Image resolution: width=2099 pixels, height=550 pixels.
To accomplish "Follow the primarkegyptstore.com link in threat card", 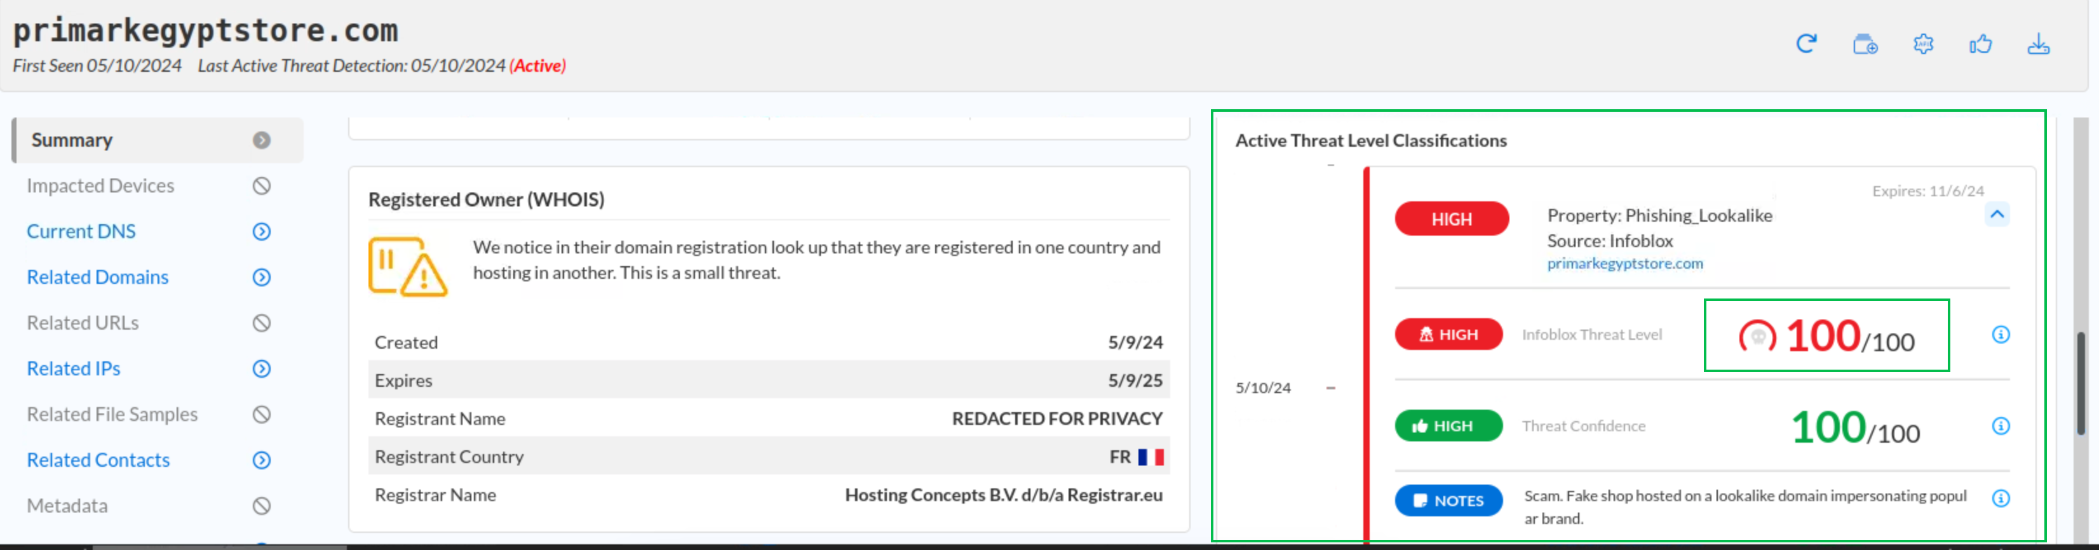I will [1624, 264].
